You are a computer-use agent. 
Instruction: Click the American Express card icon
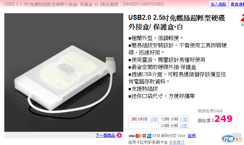pyautogui.click(x=149, y=136)
